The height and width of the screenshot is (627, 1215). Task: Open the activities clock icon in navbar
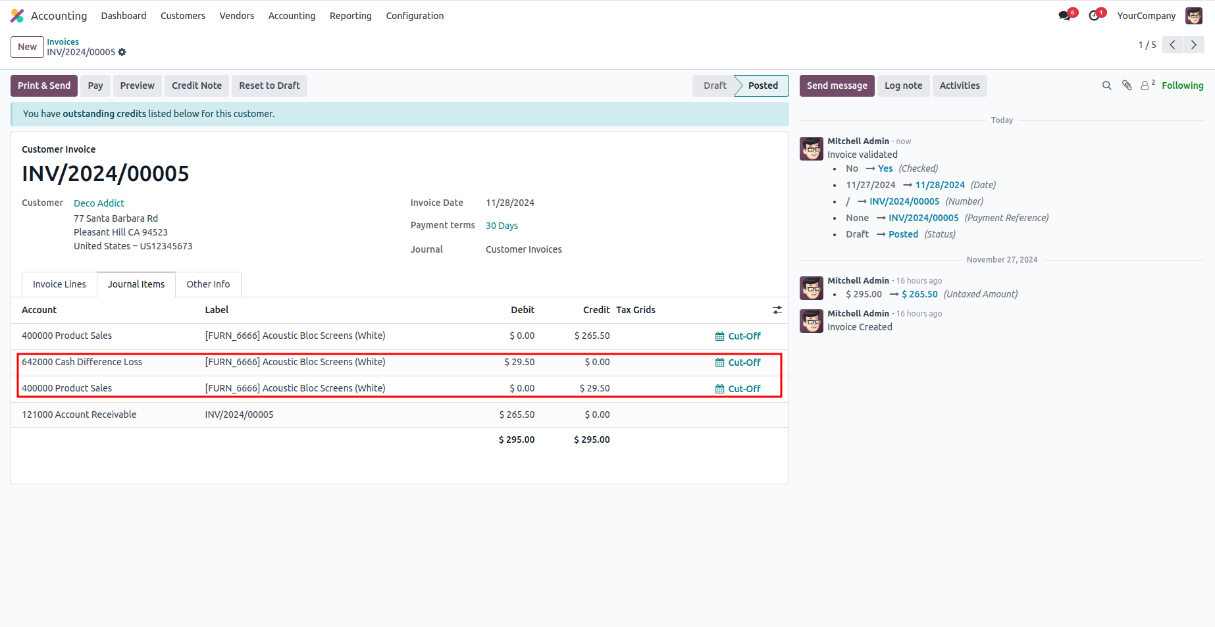1094,16
